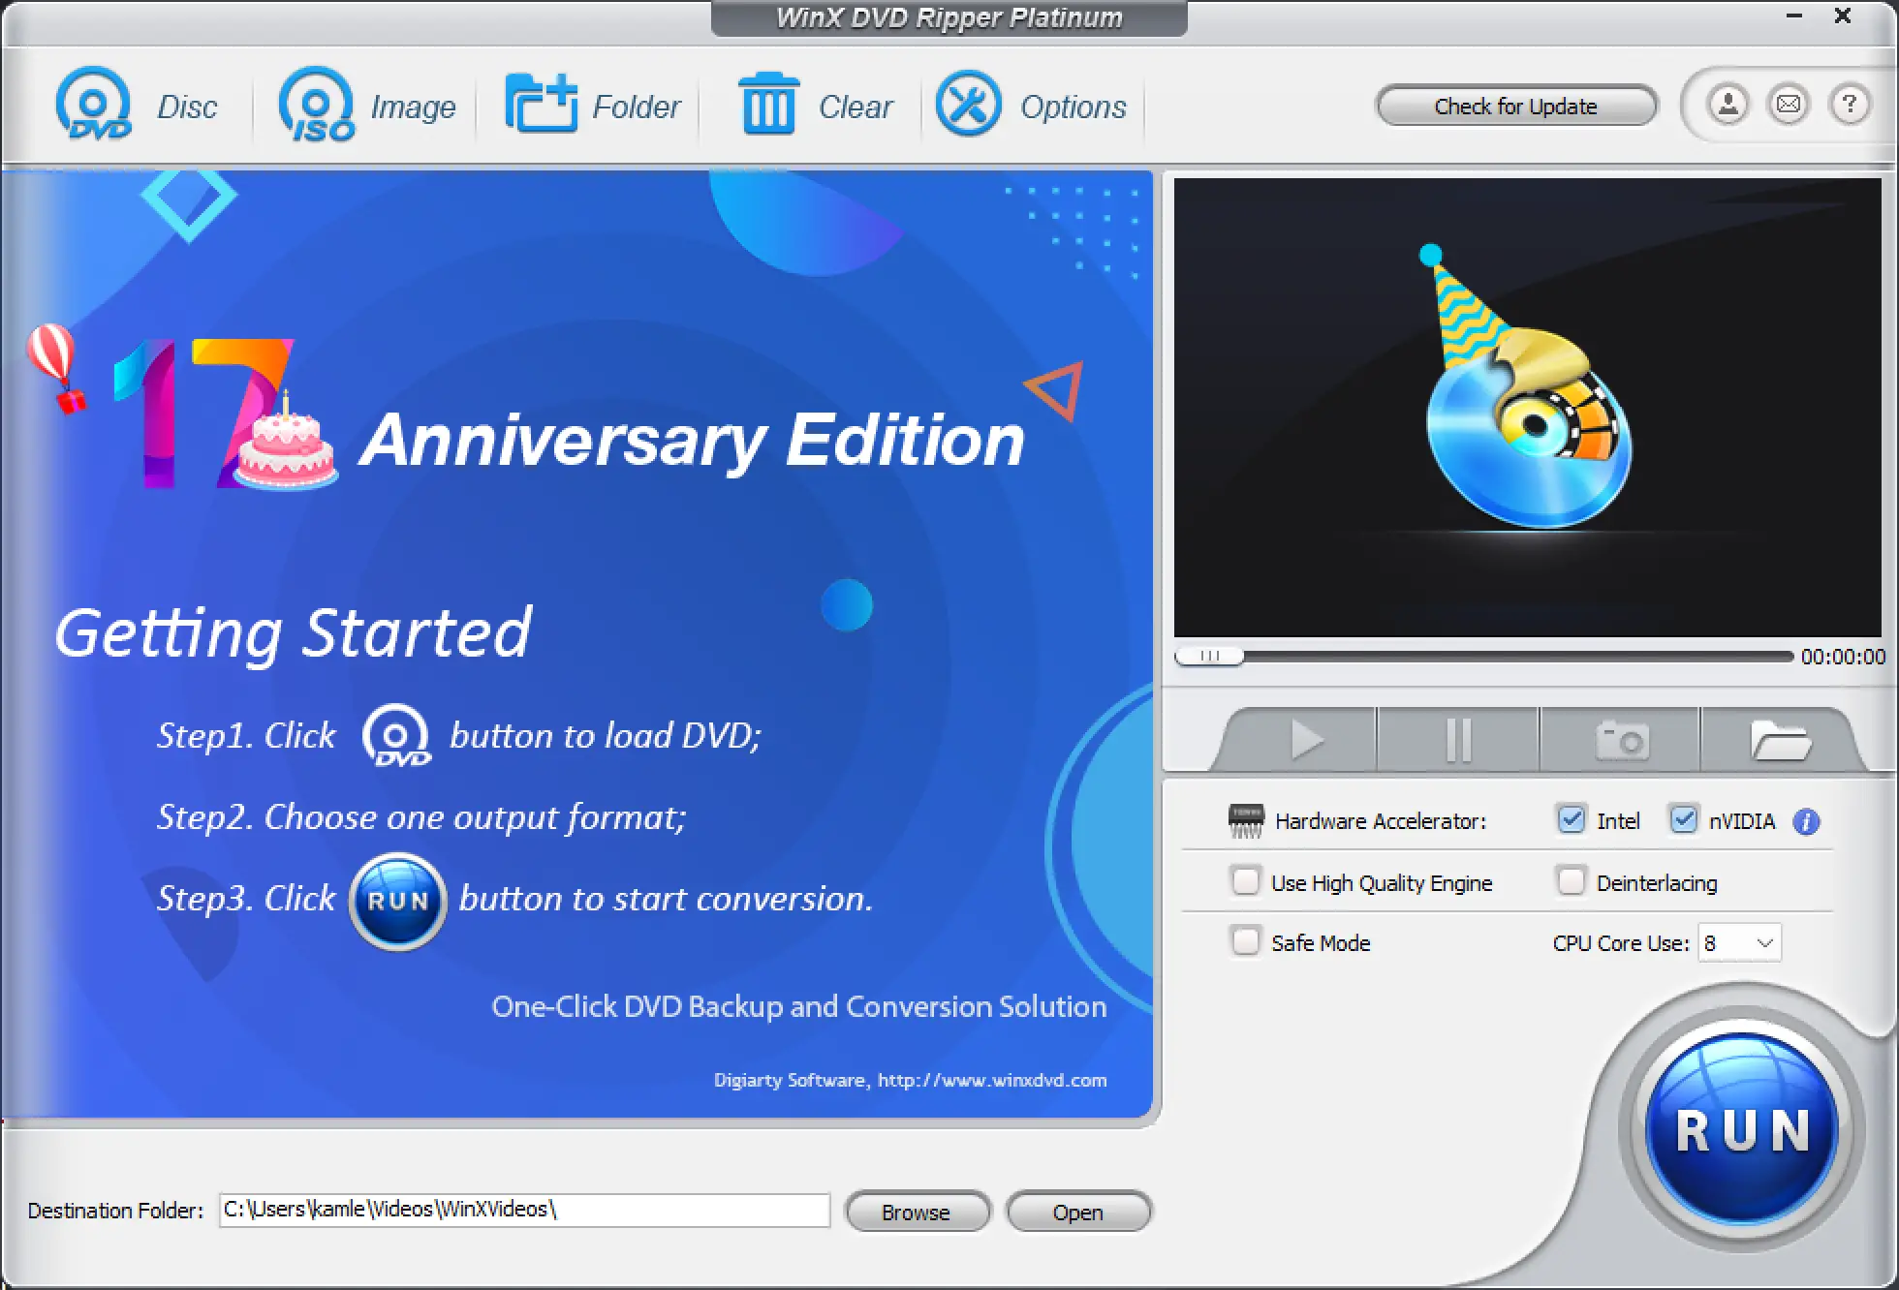Screen dimensions: 1899x1290
Task: Click the winxdvd.com website text
Action: [x=992, y=1080]
